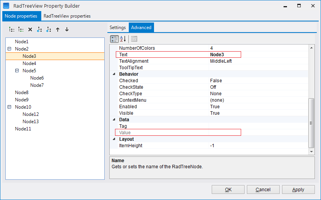Open the RadTreeView properties tab
321x200 pixels.
pos(67,16)
